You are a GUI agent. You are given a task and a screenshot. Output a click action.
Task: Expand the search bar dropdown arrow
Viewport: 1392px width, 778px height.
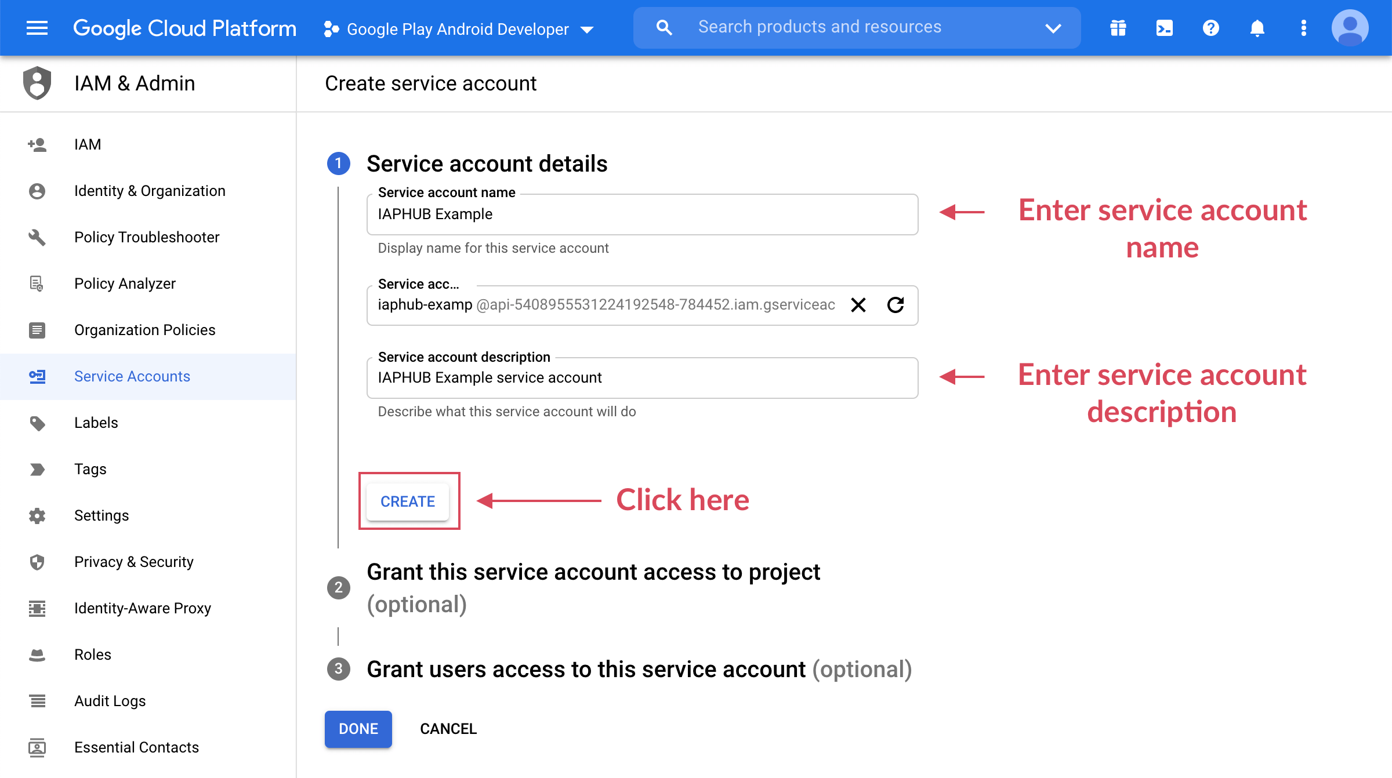coord(1053,28)
